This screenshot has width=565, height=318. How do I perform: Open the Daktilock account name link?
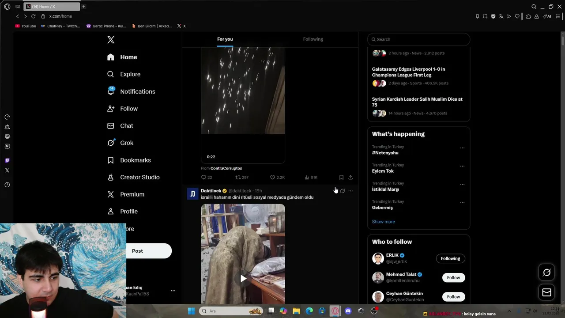(x=211, y=191)
